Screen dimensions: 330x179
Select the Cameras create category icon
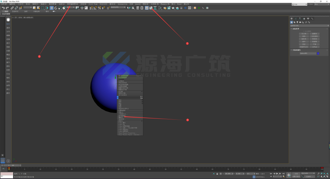coord(300,22)
